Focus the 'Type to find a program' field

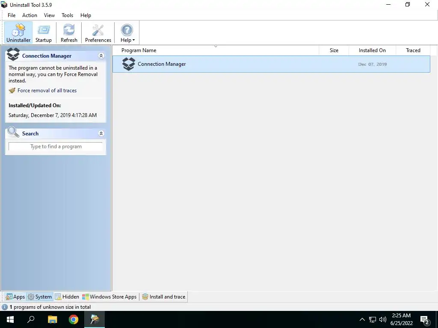tap(56, 146)
